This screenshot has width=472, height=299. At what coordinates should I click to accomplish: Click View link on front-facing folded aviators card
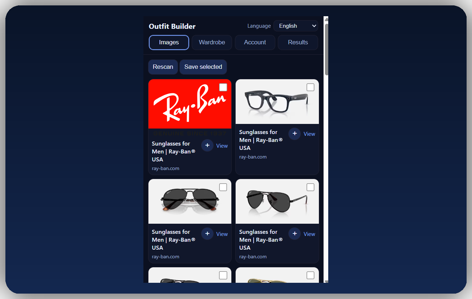(222, 234)
